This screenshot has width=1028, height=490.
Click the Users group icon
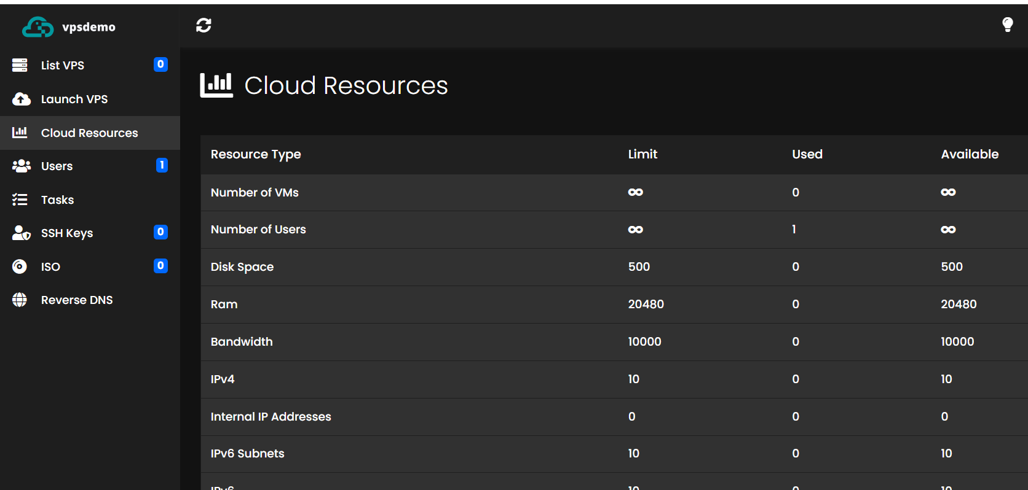[22, 166]
